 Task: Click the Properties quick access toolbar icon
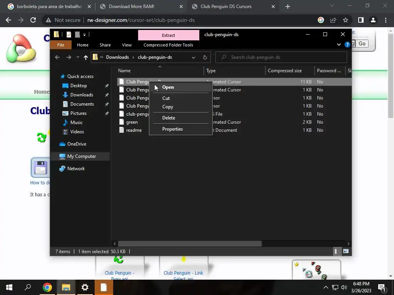[68, 35]
